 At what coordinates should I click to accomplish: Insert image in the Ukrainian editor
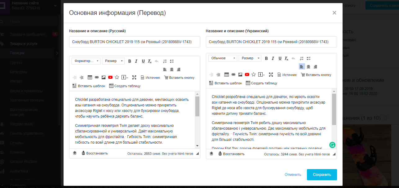[x=240, y=75]
